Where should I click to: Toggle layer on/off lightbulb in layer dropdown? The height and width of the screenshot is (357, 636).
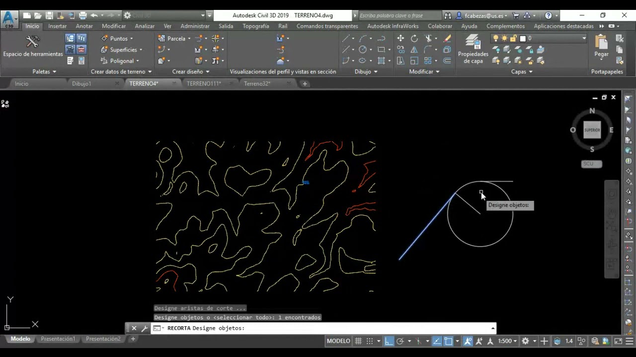(x=495, y=38)
